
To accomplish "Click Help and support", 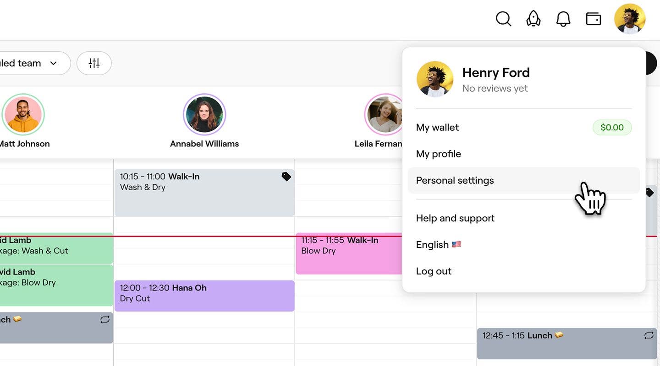I will [x=455, y=218].
